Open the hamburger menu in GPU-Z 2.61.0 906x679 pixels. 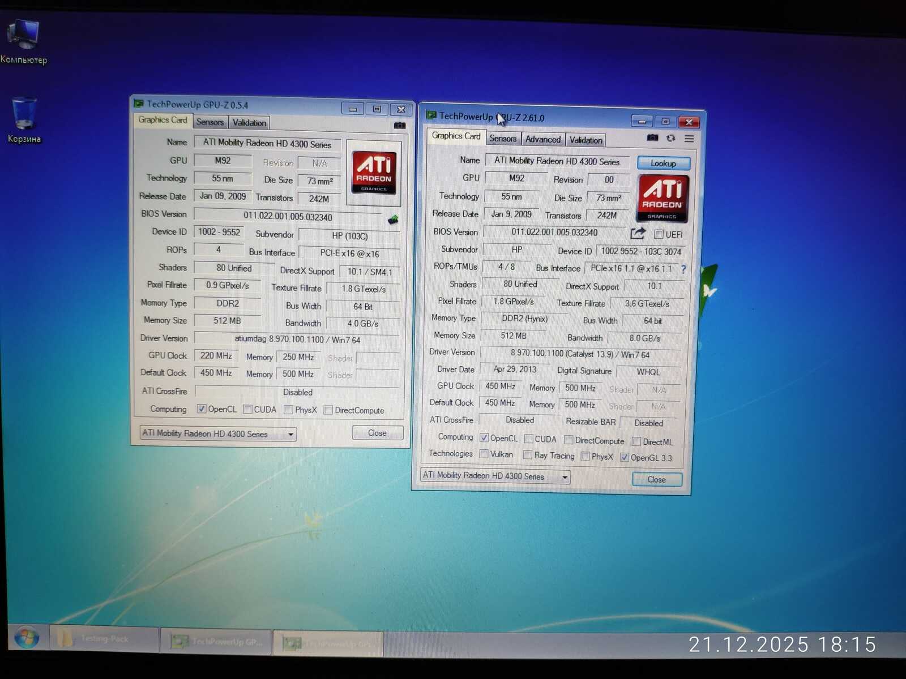pos(689,139)
